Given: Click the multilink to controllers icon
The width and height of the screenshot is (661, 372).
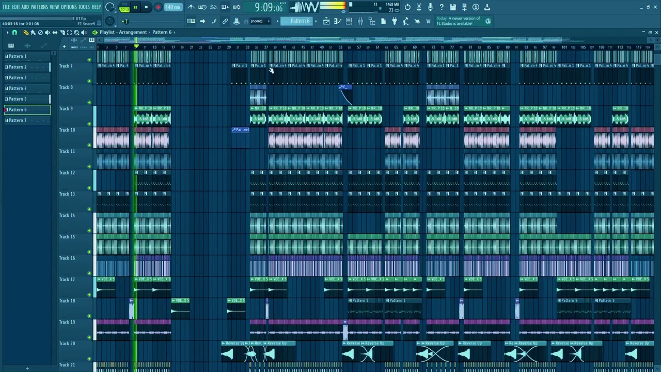Looking at the screenshot, I should 237,21.
